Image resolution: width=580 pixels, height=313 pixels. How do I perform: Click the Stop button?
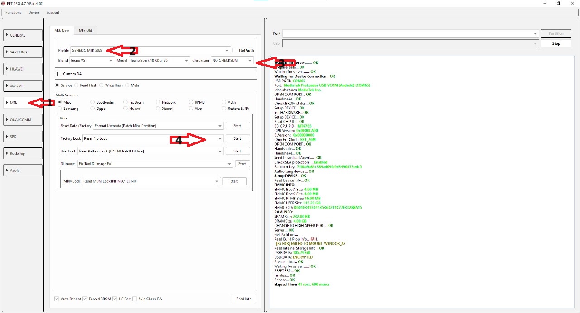click(x=556, y=43)
